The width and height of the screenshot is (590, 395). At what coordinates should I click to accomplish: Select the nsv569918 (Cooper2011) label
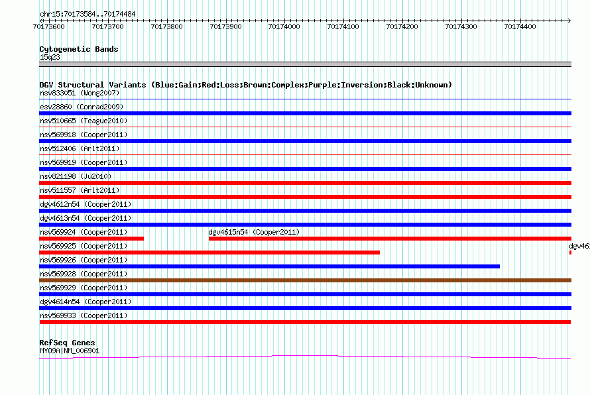(x=84, y=135)
